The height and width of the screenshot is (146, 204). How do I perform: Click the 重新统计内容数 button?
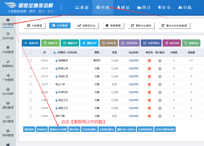58,129
